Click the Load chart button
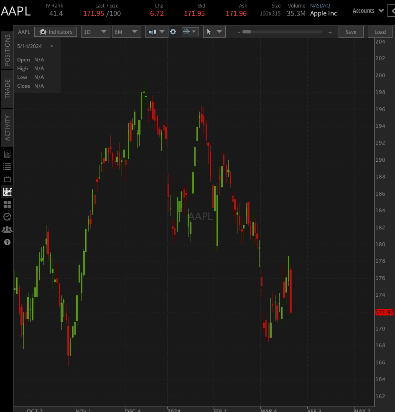 pos(380,32)
